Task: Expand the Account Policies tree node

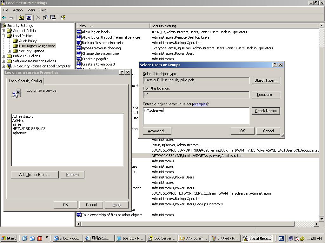Action: [x=3, y=31]
